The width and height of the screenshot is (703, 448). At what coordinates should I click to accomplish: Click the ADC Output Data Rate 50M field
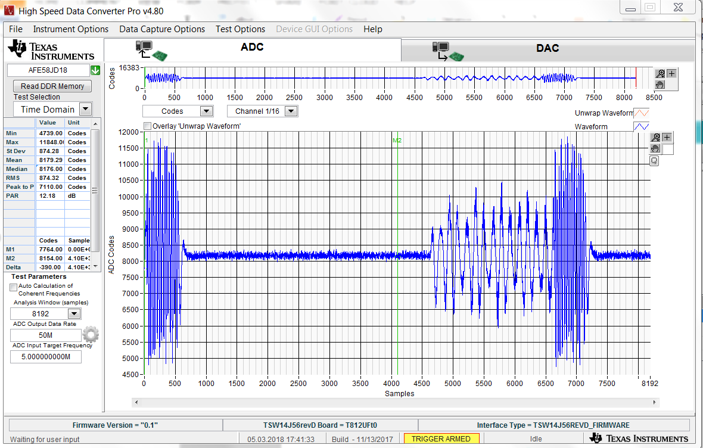pyautogui.click(x=46, y=335)
